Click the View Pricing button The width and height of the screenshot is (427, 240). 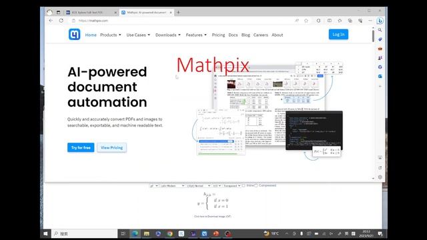point(111,147)
